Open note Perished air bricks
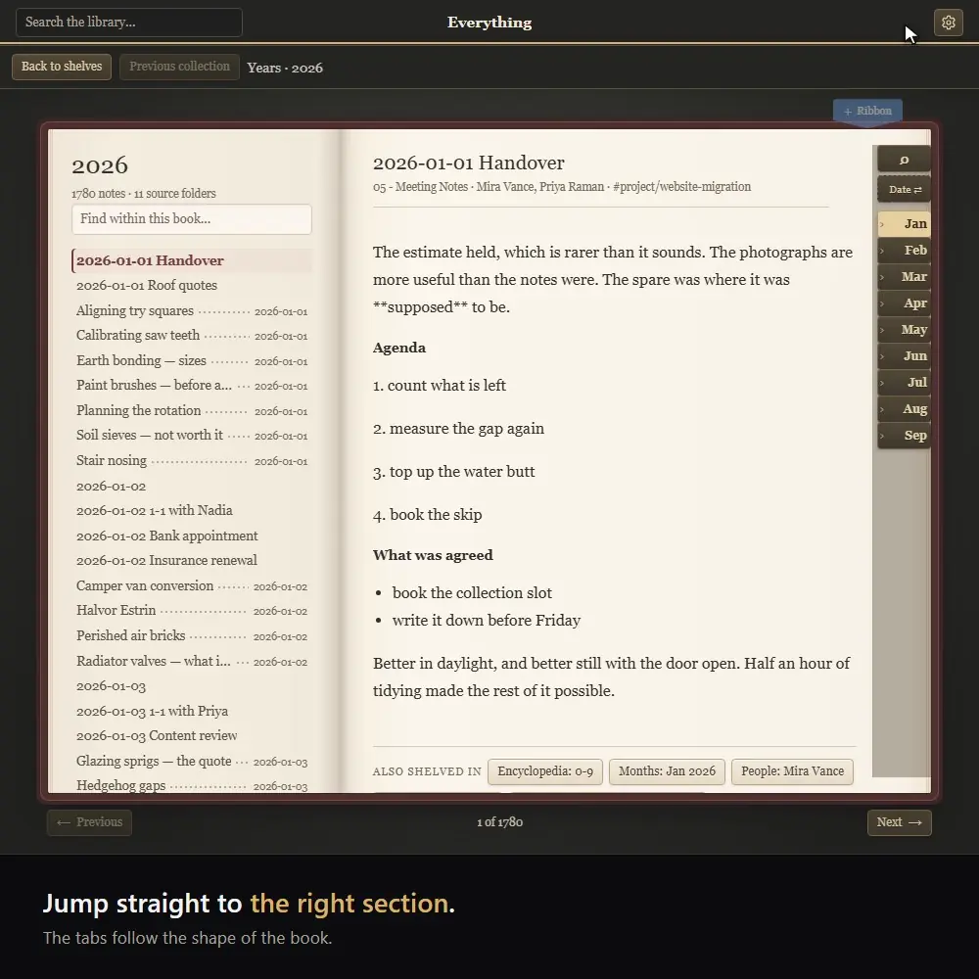The image size is (979, 979). (192, 635)
